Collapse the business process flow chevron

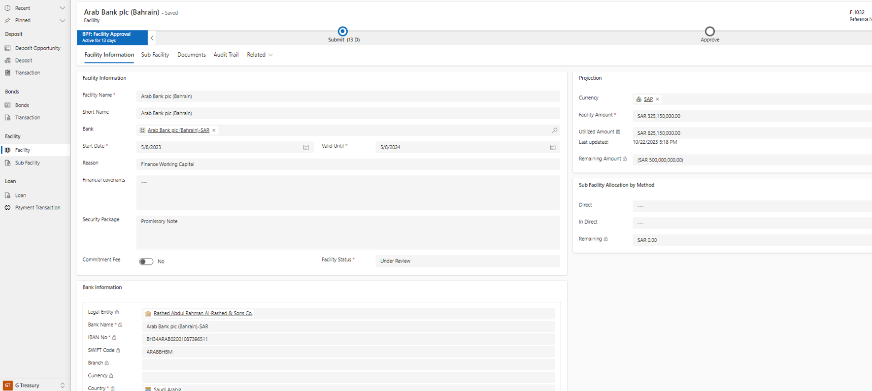[152, 38]
